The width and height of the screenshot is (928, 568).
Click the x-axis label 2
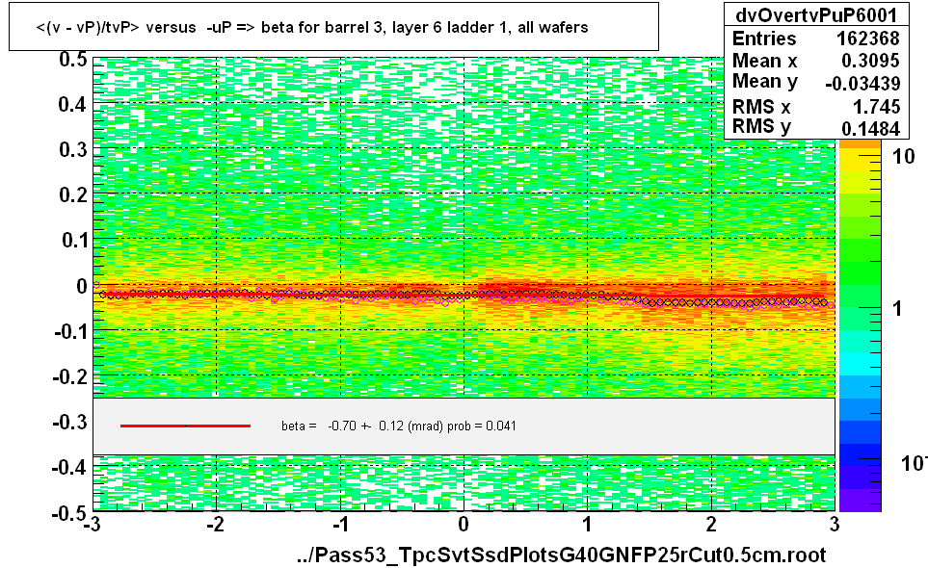(711, 525)
